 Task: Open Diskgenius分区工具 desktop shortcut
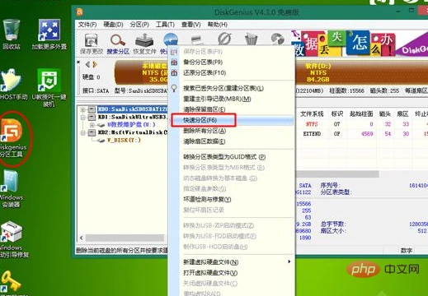[12, 138]
